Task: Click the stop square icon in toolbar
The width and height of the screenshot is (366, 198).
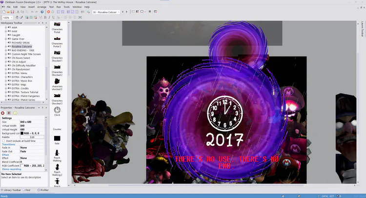Action: (150, 11)
